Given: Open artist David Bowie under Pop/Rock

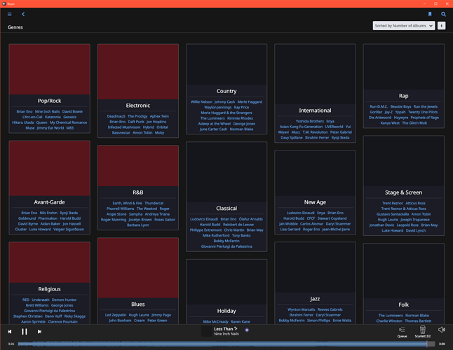Looking at the screenshot, I should click(72, 111).
